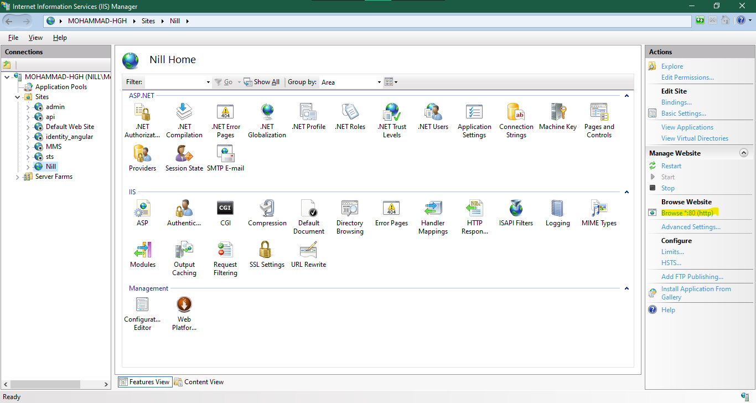Viewport: 756px width, 403px height.
Task: Open the View menu
Action: click(x=35, y=38)
